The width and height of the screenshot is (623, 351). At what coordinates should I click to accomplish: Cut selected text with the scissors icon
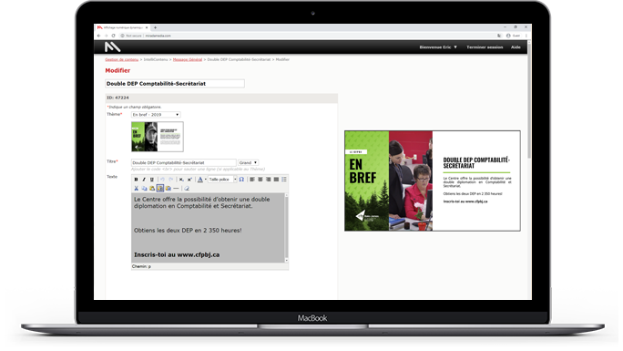tap(137, 189)
